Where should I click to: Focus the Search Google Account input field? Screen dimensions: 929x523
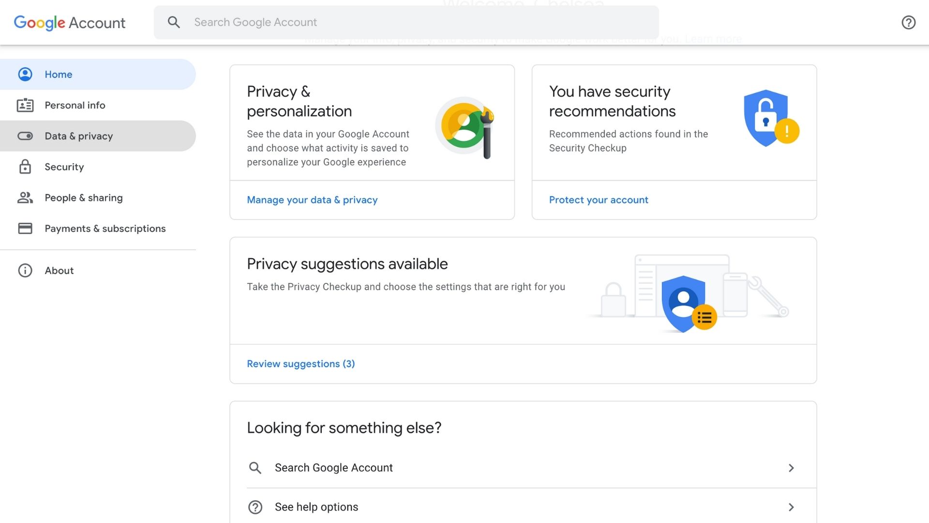click(406, 22)
